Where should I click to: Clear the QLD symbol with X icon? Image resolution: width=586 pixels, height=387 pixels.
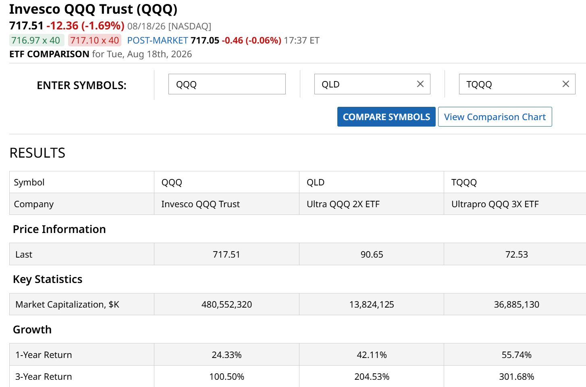420,84
